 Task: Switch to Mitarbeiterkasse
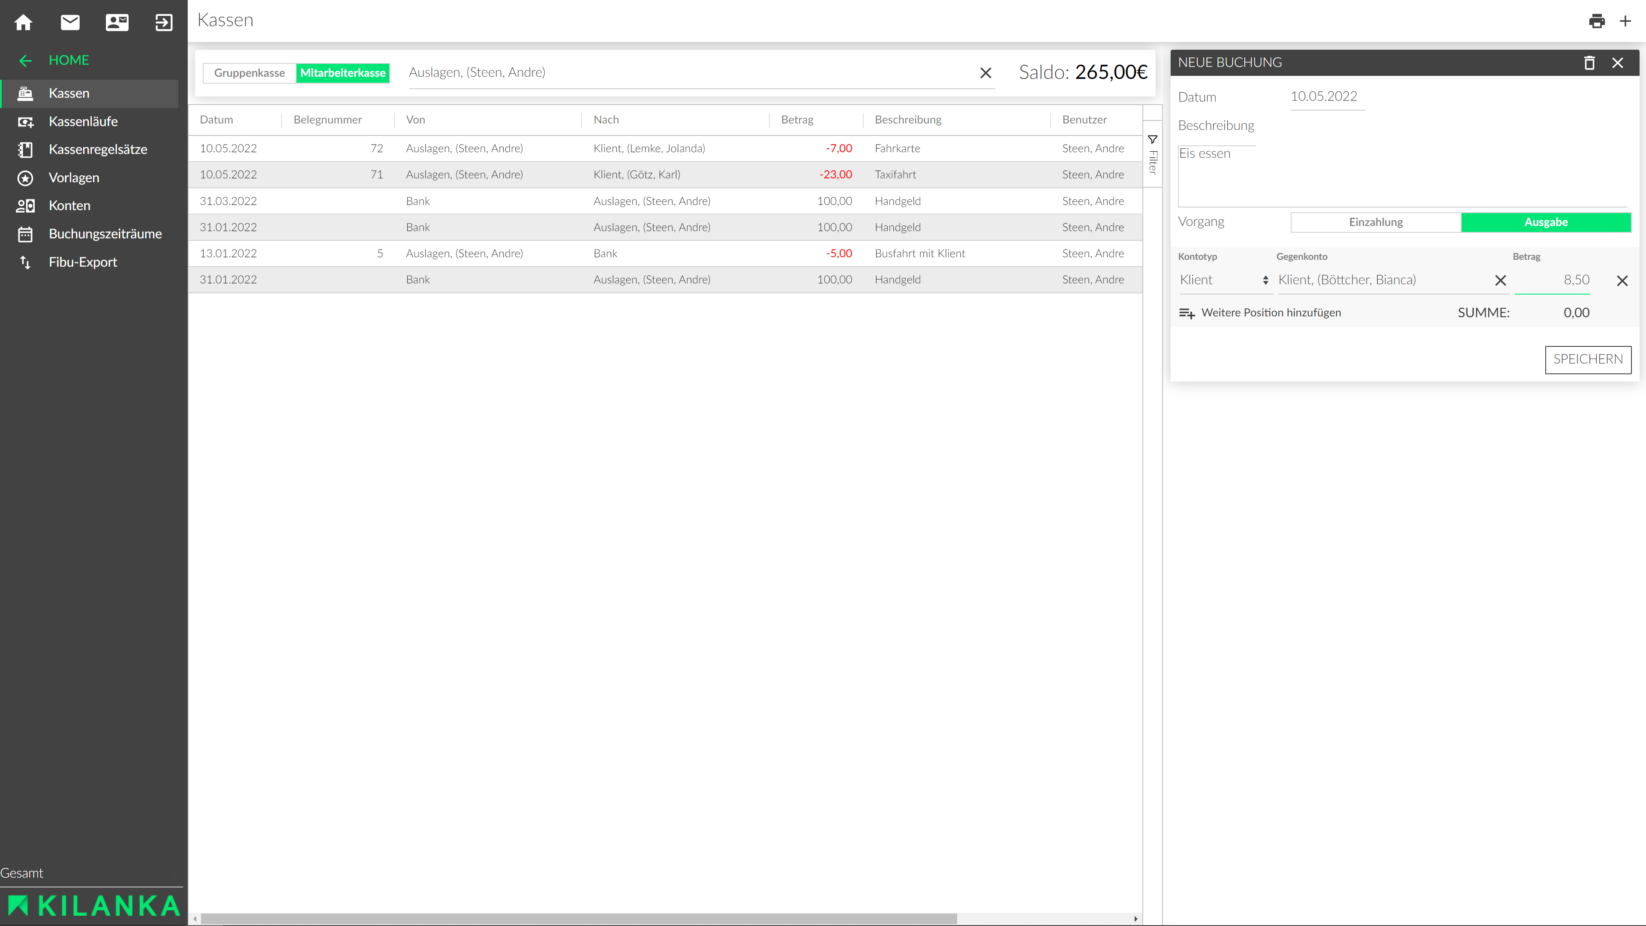click(x=342, y=73)
